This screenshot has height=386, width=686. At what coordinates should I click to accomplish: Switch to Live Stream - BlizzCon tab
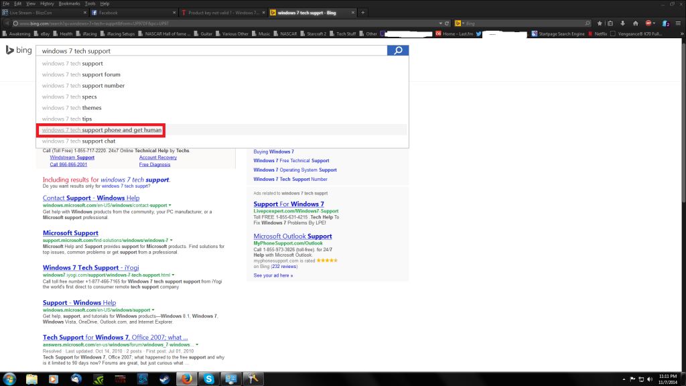click(45, 13)
